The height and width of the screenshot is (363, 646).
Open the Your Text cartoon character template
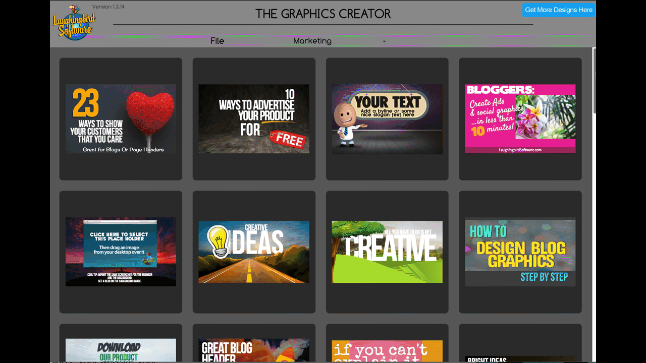(x=387, y=119)
